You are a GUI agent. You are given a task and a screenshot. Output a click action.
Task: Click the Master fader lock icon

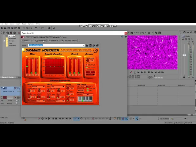[184, 77]
